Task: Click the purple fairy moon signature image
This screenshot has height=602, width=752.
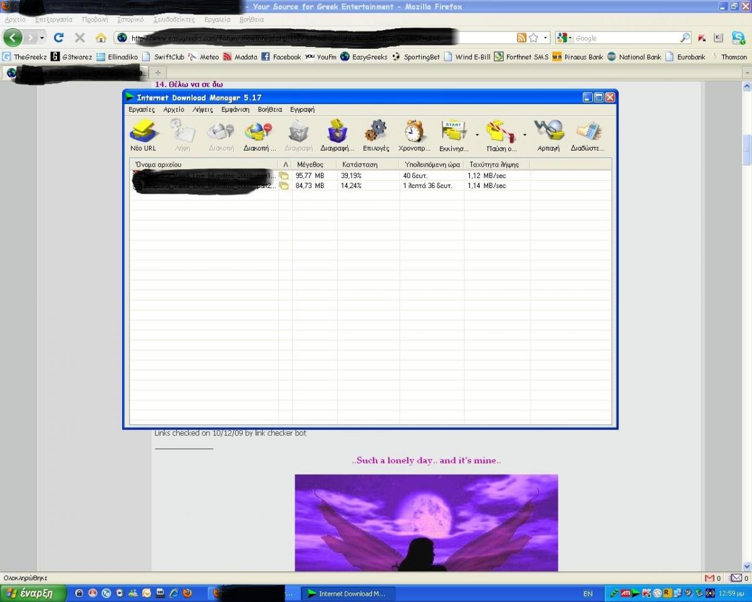Action: 426,522
